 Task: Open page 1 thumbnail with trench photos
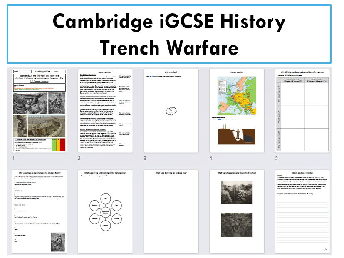40,111
